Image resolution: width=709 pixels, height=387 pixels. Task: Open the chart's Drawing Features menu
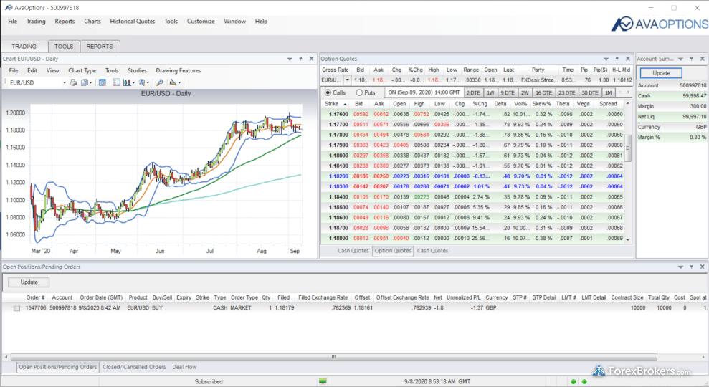(x=179, y=70)
